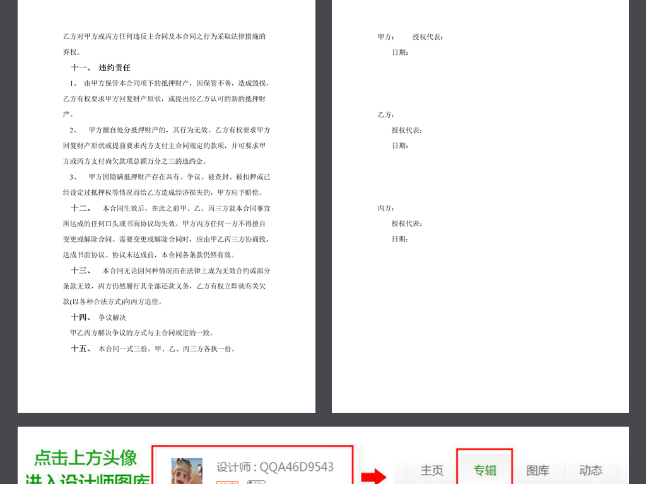The width and height of the screenshot is (646, 484).
Task: Open the 主页 tab
Action: pyautogui.click(x=432, y=470)
